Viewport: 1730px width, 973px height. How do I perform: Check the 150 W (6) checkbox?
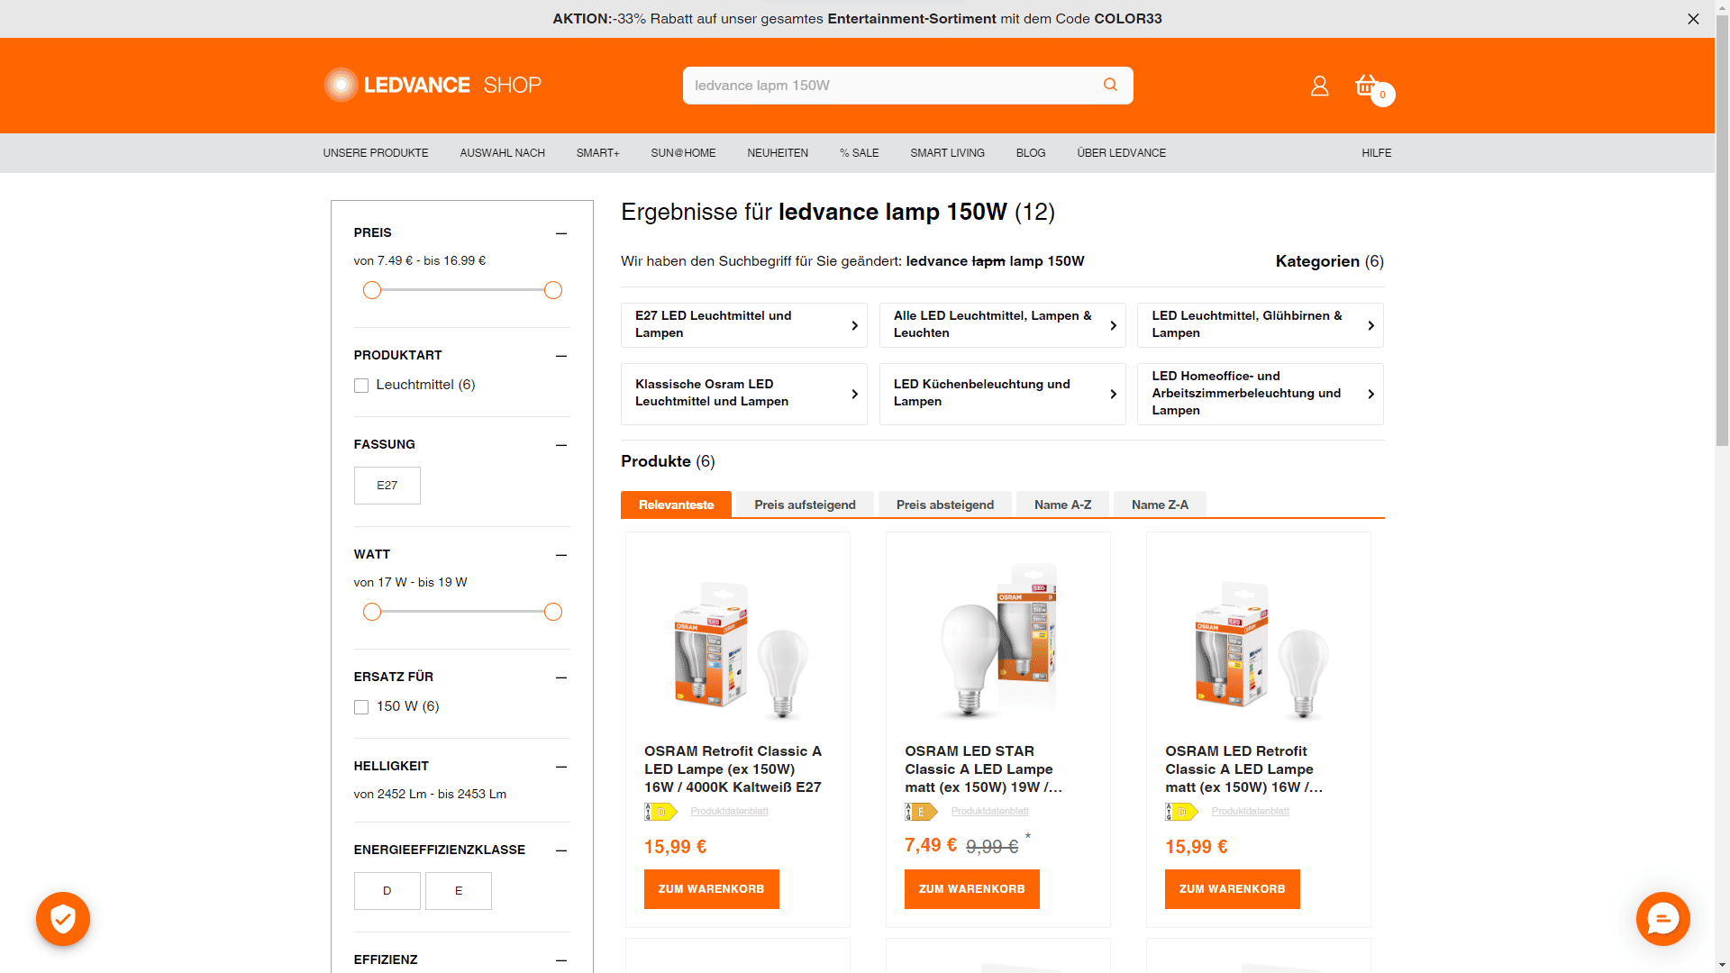[x=361, y=707]
